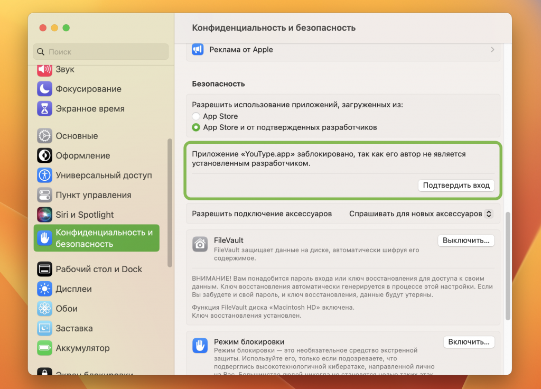This screenshot has height=389, width=541.
Task: Select the App Store only radio option
Action: [196, 116]
